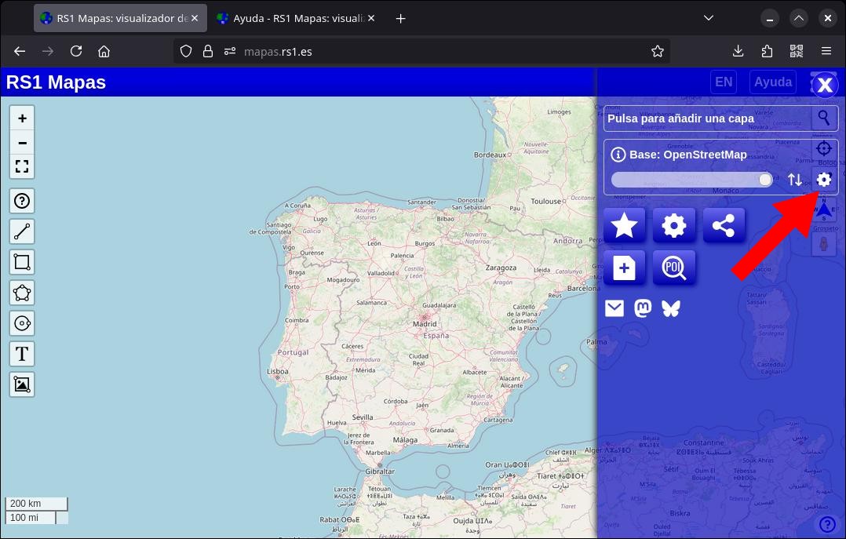Viewport: 846px width, 539px height.
Task: Open the Mastodon profile icon
Action: tap(643, 308)
